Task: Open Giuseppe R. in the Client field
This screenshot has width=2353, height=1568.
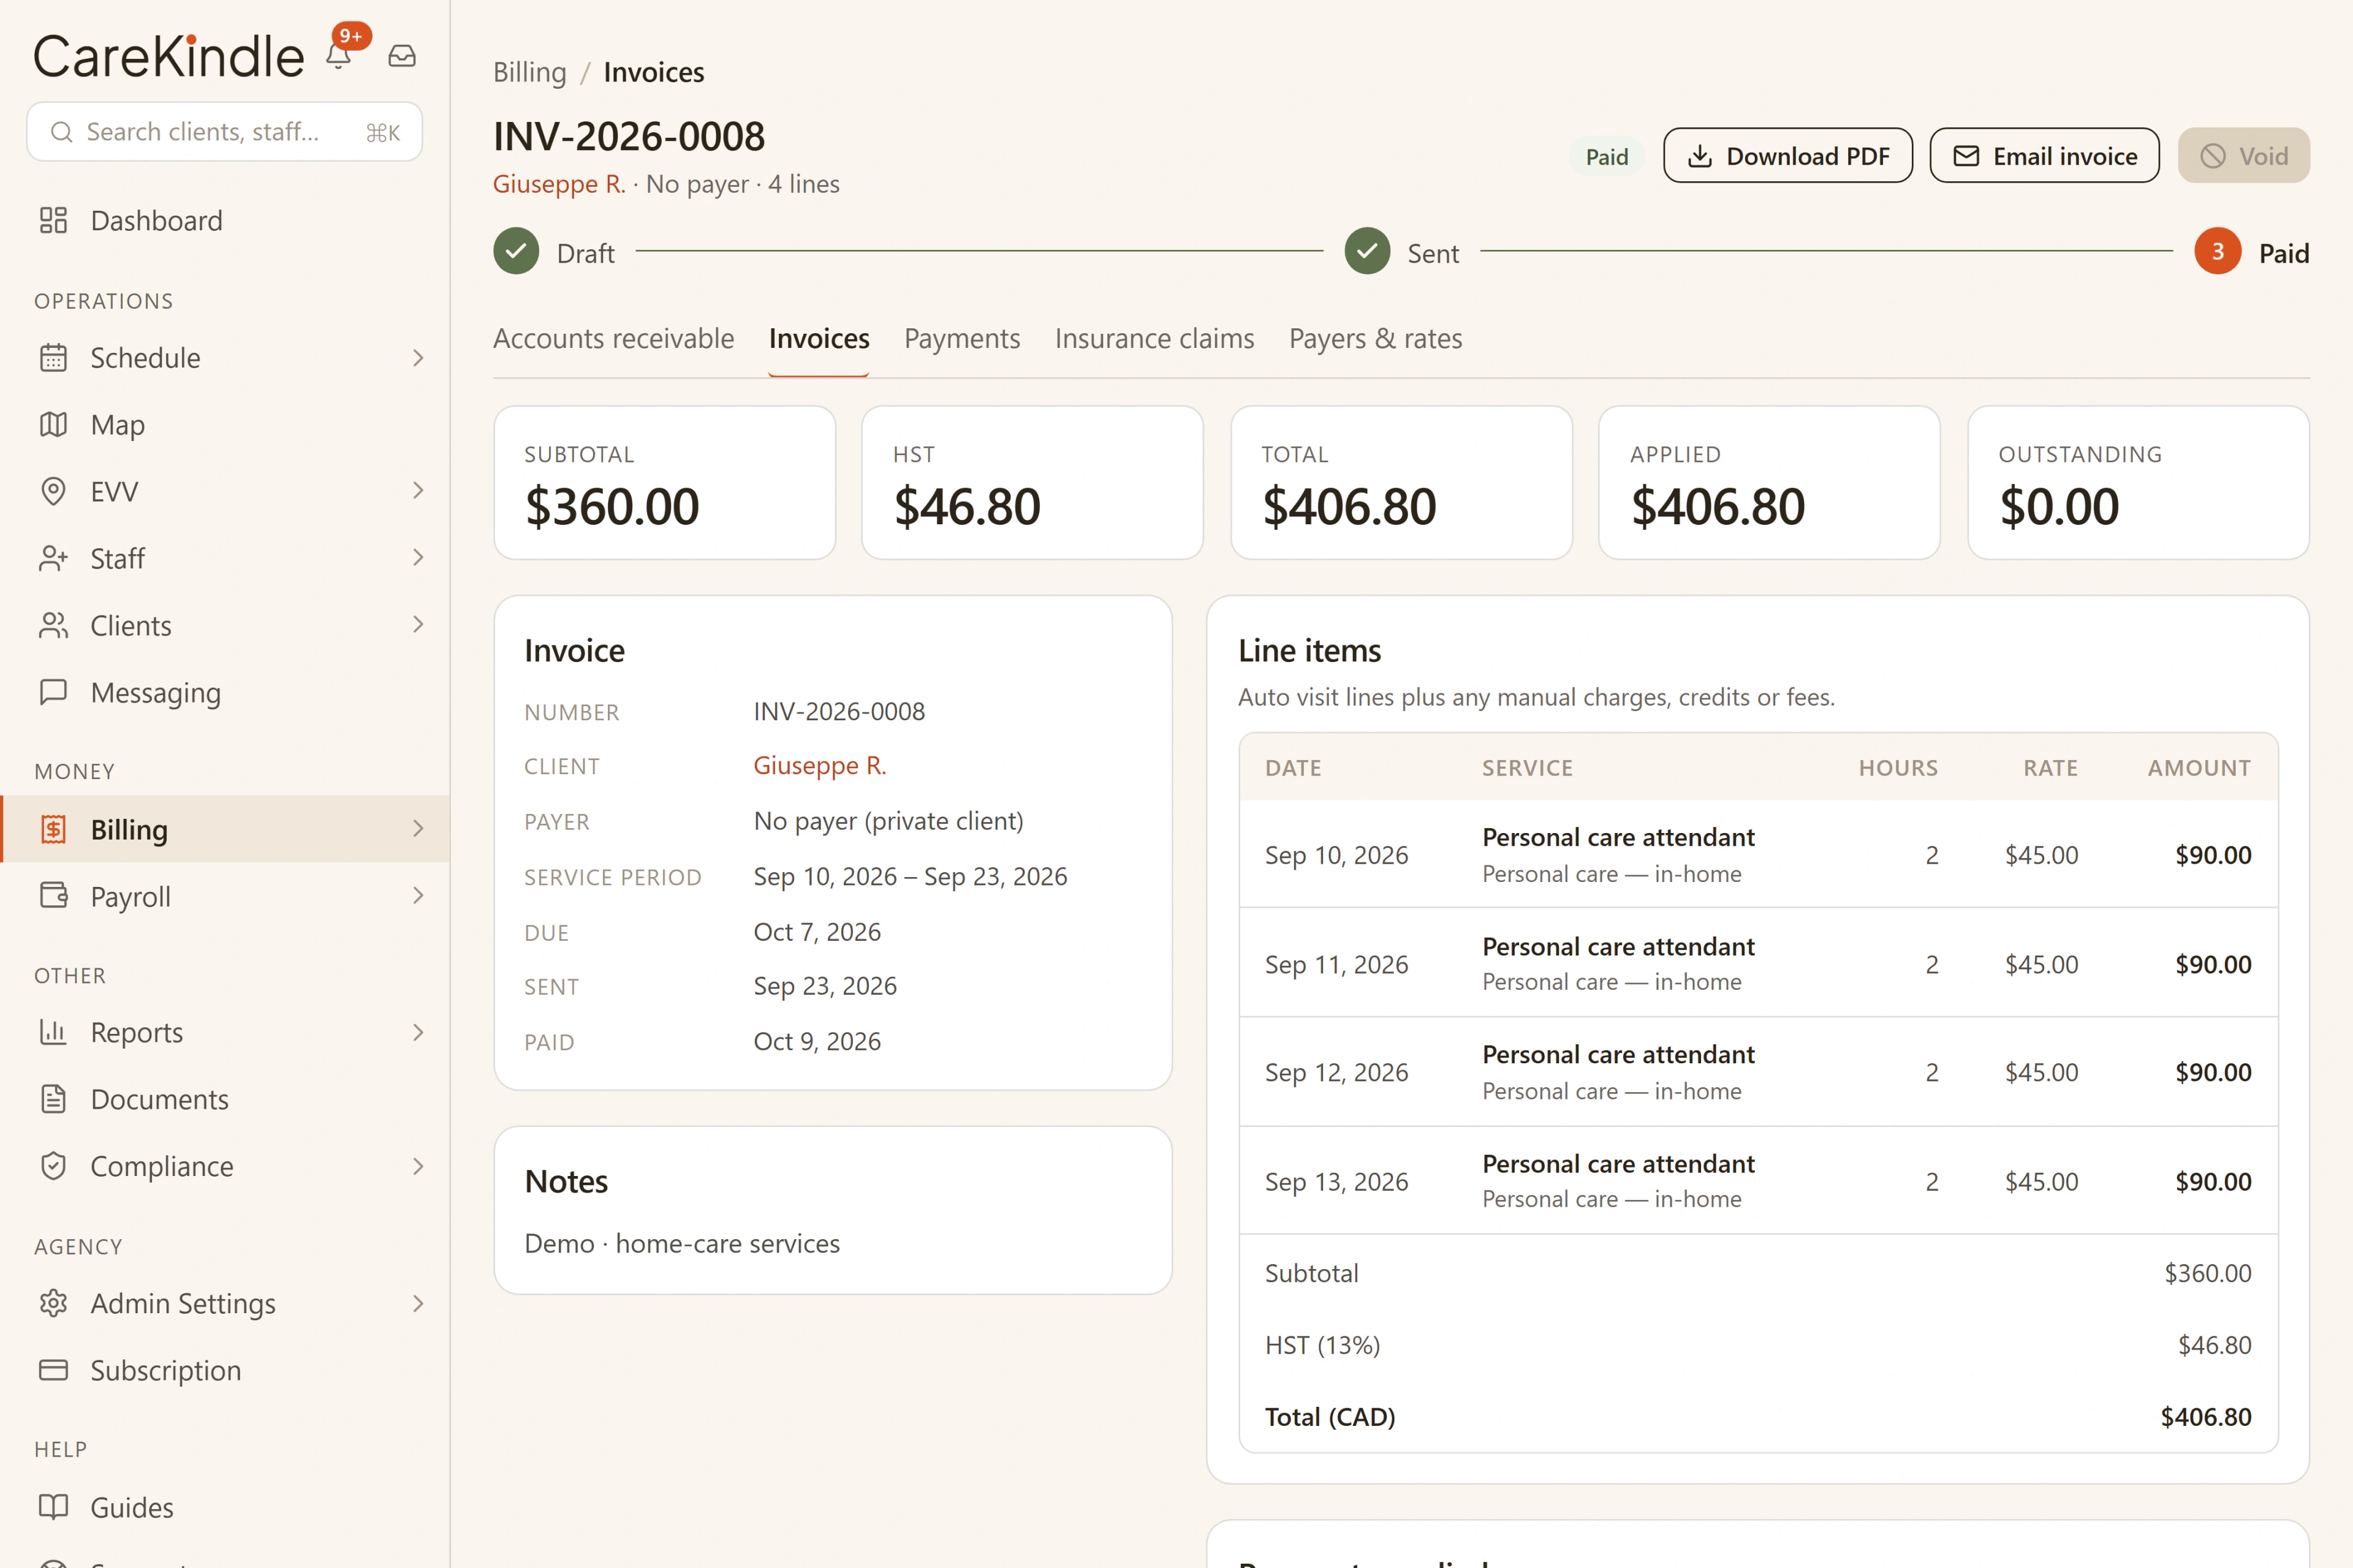Action: 819,765
